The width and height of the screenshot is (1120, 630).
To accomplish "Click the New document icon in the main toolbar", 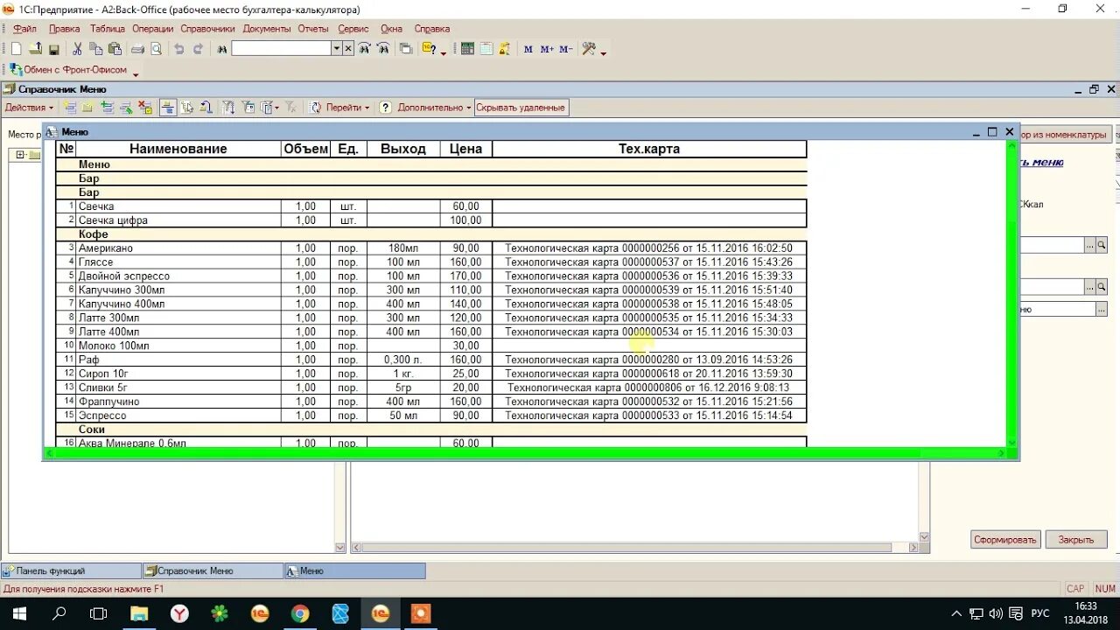I will tap(16, 49).
